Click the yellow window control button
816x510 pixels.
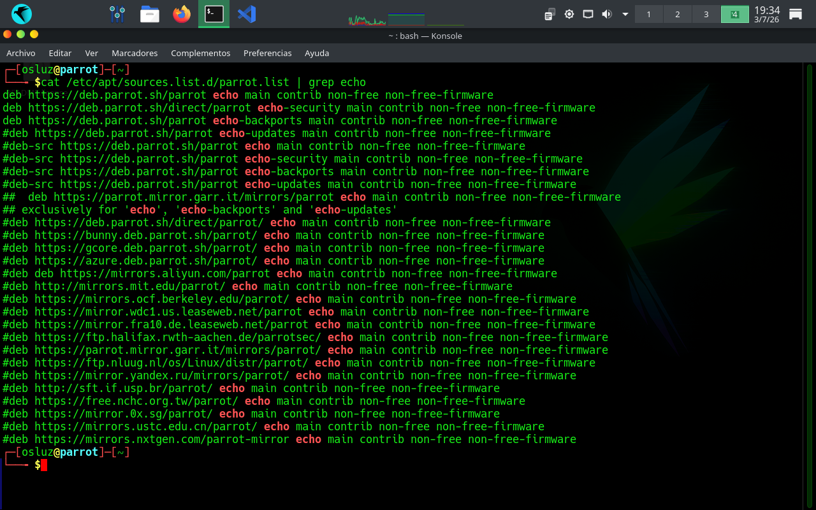34,34
